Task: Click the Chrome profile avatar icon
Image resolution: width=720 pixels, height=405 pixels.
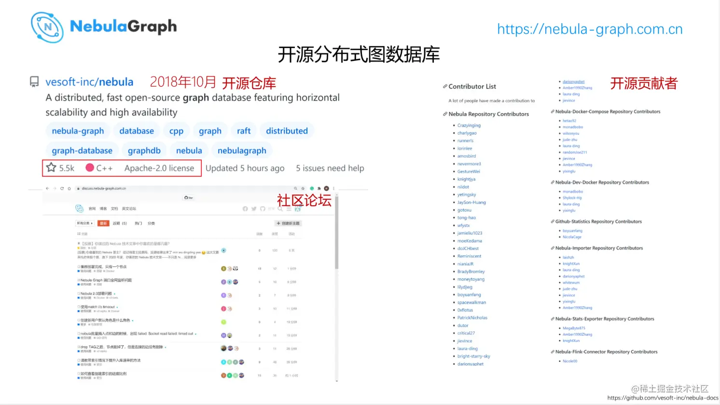Action: pos(326,188)
